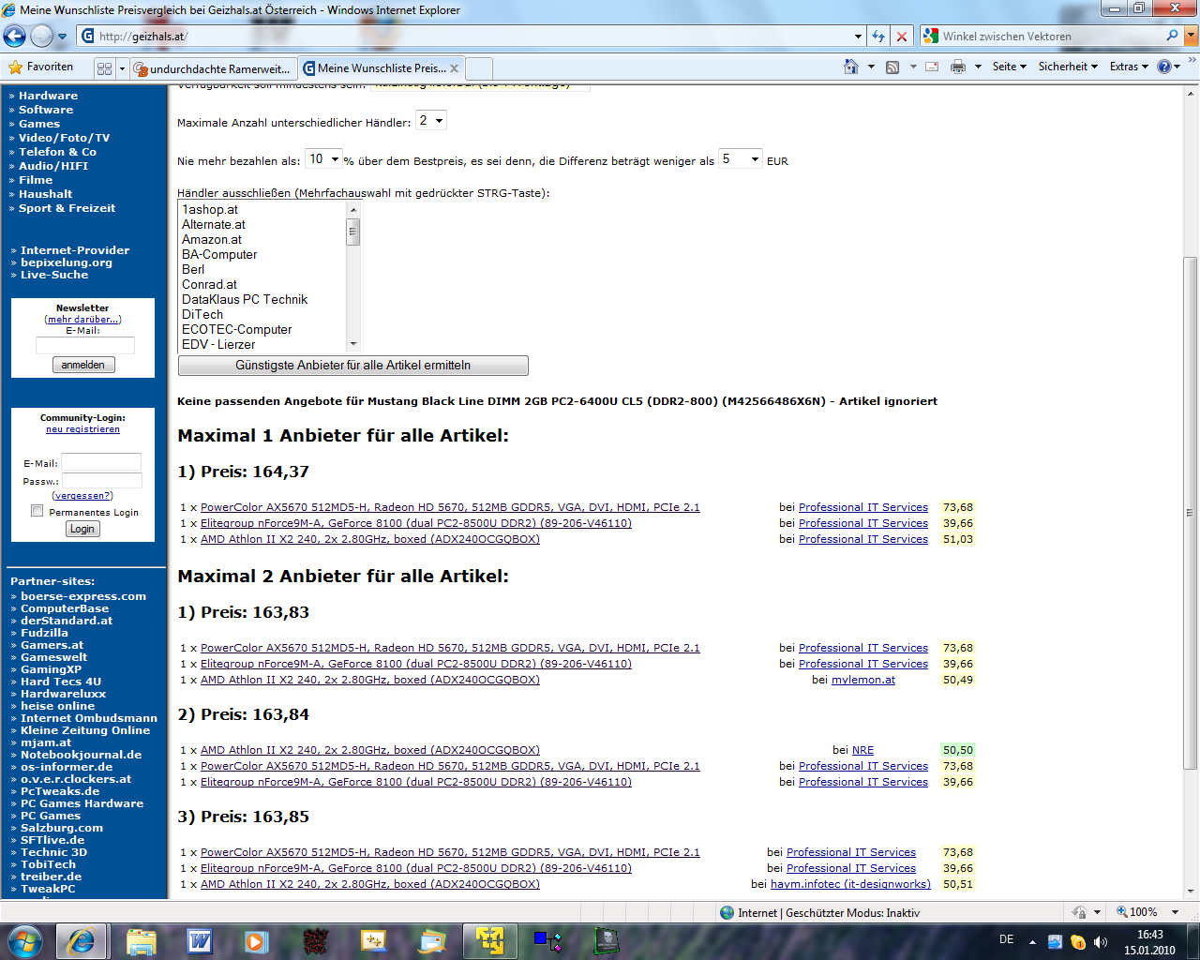The height and width of the screenshot is (960, 1200).
Task: Open the Video/Foto/TV category
Action: tap(64, 138)
